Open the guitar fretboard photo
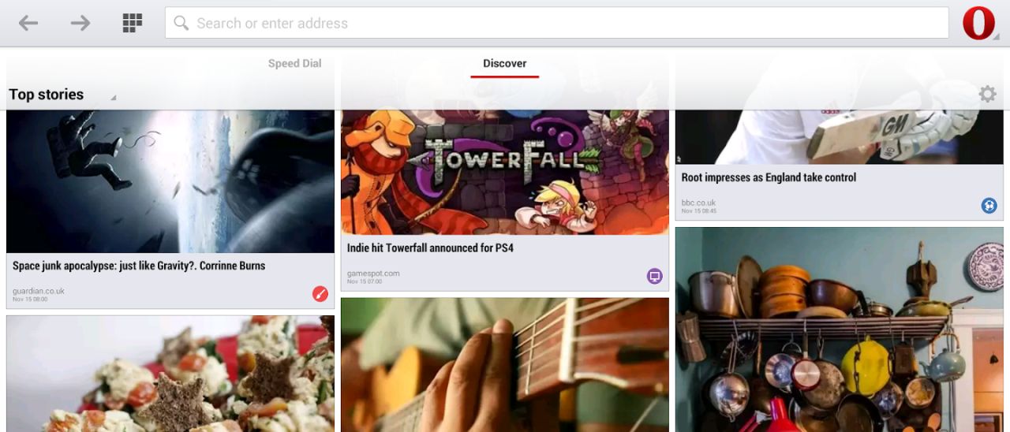Viewport: 1010px width, 432px height. 505,365
